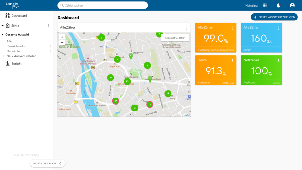Open the user account menu
Viewport: 302px width, 170px height.
(x=292, y=6)
